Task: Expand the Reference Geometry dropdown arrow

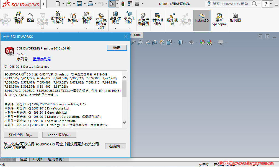Action: (x=129, y=28)
